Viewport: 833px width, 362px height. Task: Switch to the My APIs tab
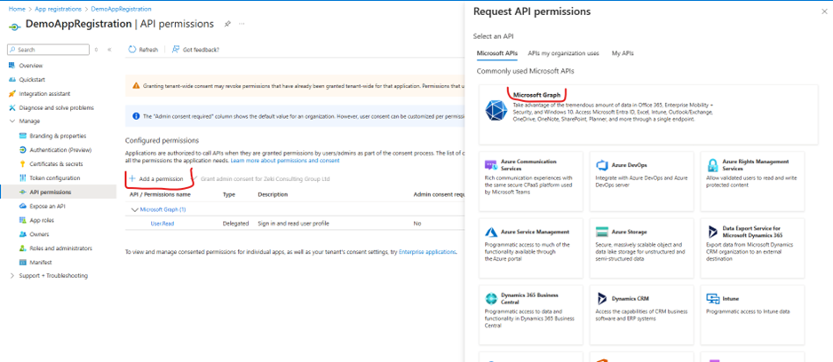623,53
